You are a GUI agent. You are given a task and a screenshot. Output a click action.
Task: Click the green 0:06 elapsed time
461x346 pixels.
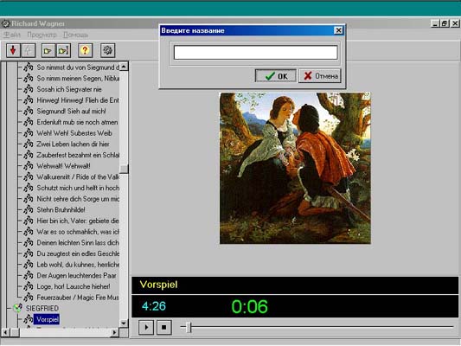point(249,306)
